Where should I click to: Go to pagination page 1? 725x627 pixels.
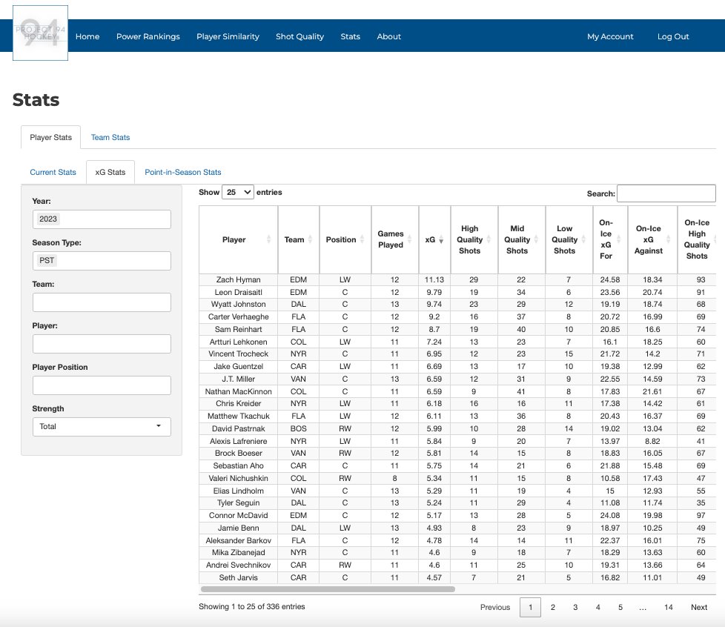point(530,607)
